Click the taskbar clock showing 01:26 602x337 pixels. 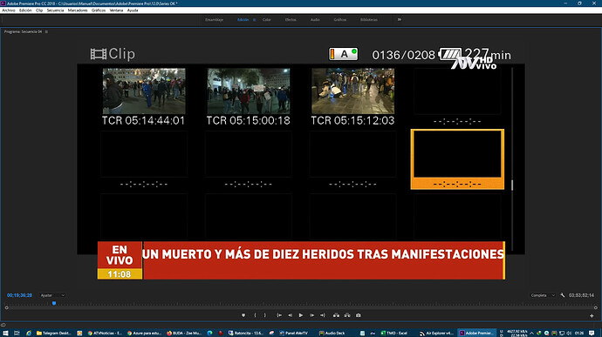[x=579, y=334]
